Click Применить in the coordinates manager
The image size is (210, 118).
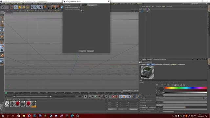click(134, 109)
